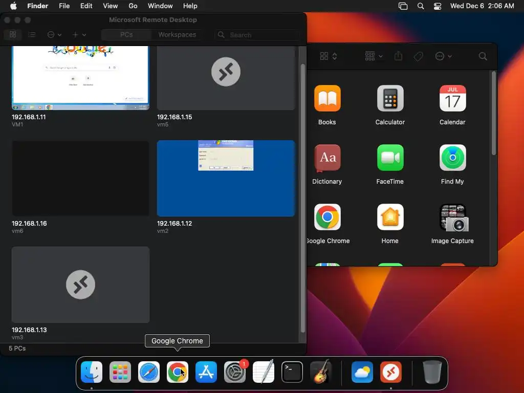The image size is (524, 393).
Task: Click Remote Desktop vertical scrollbar
Action: point(303,198)
